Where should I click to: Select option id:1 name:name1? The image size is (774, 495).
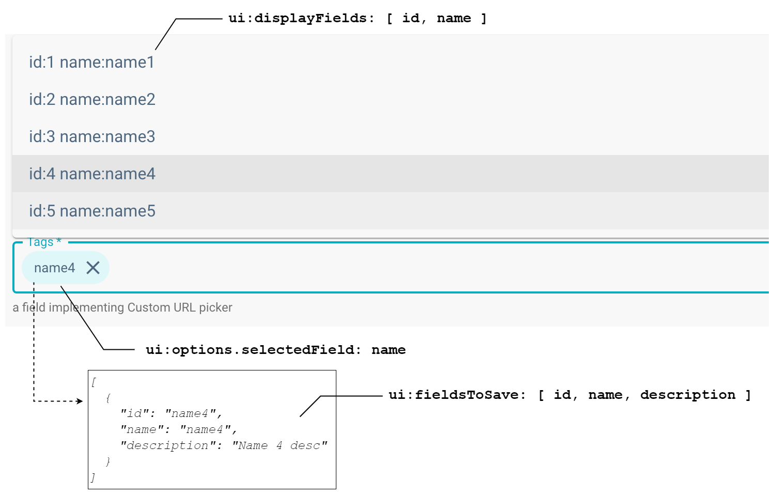[91, 62]
